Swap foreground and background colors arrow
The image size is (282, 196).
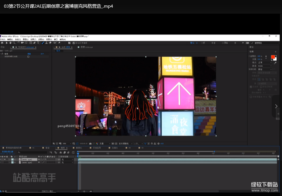coord(276,56)
